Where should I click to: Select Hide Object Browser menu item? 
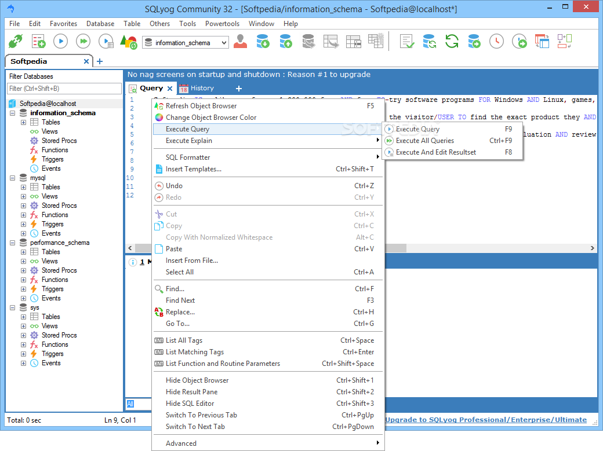pyautogui.click(x=268, y=380)
